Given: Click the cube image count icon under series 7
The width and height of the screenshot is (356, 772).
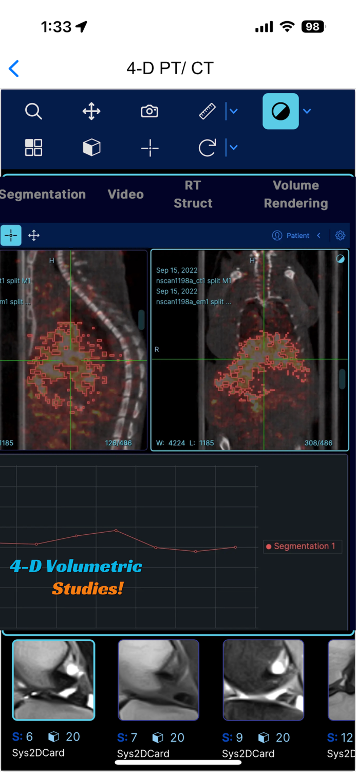Looking at the screenshot, I should tap(158, 738).
